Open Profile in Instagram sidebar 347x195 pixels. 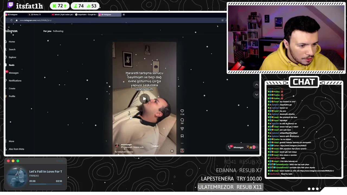click(x=10, y=96)
